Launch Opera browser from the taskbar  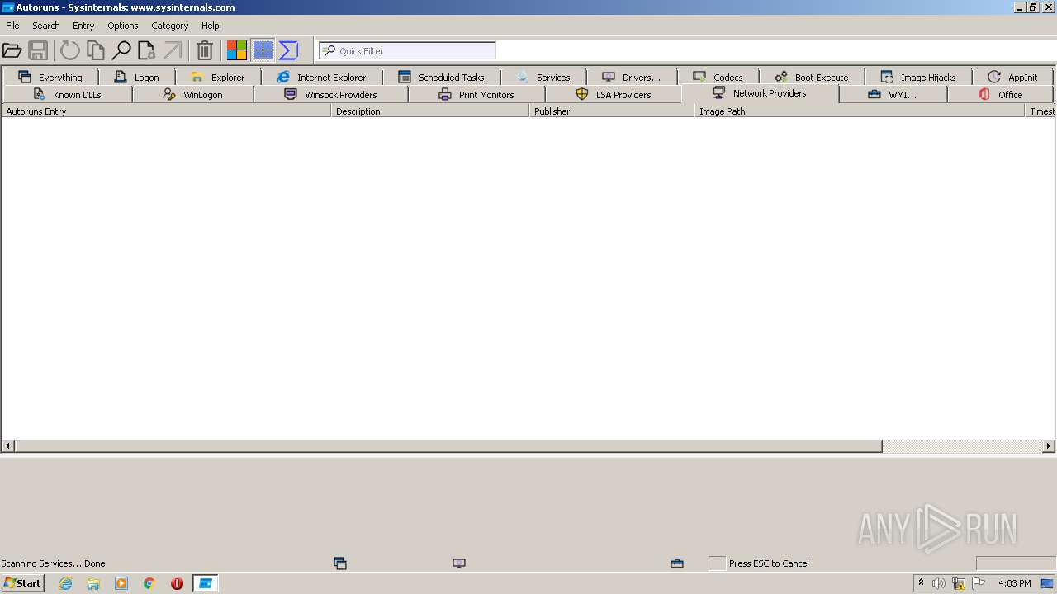pyautogui.click(x=177, y=583)
